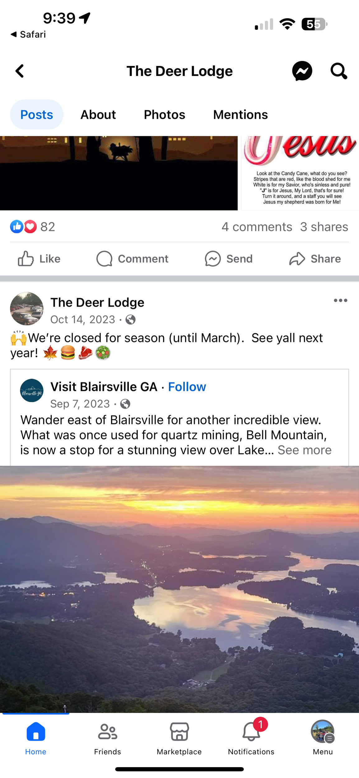Open Marketplace in the bottom bar
This screenshot has width=359, height=778.
(179, 738)
